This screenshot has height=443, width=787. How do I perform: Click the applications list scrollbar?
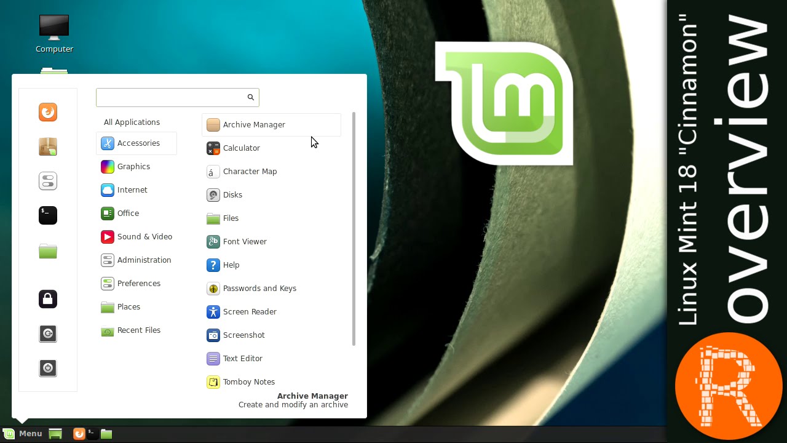[354, 229]
